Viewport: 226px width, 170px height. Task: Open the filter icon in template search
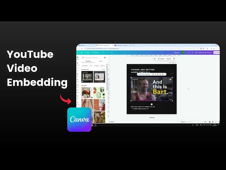105,57
